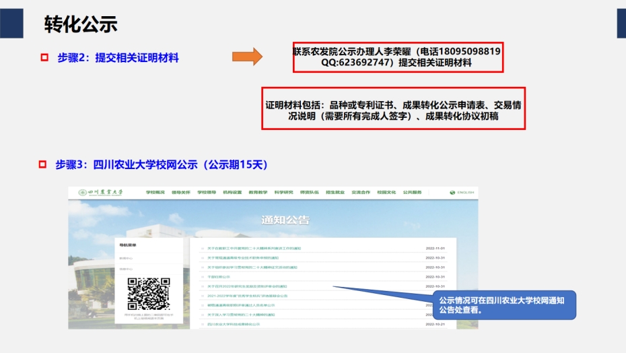Open the 机构设置 menu item
The image size is (626, 353).
coord(232,192)
